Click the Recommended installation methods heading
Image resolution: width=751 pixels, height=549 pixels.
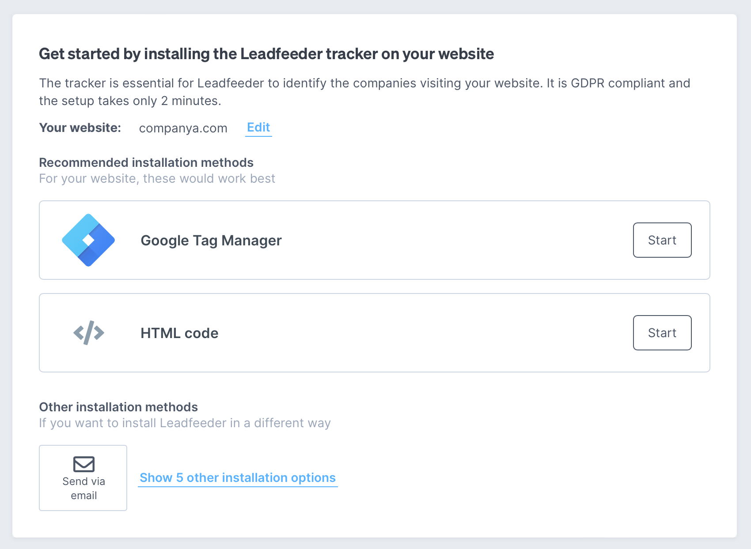[x=146, y=162]
